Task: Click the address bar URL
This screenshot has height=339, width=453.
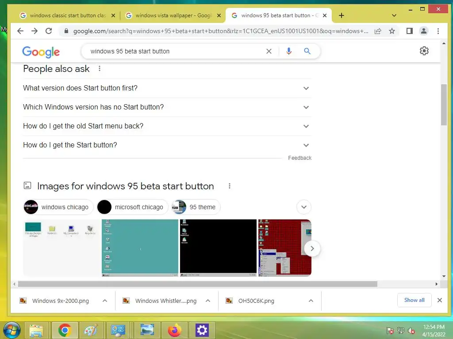Action: point(220,31)
